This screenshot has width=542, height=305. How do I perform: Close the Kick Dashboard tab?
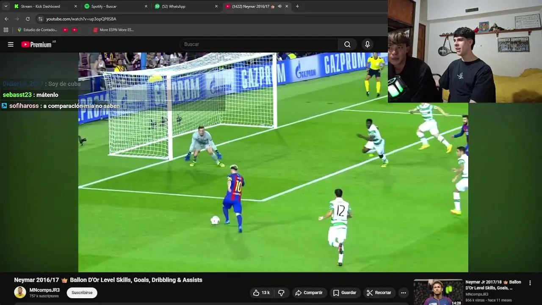[76, 6]
